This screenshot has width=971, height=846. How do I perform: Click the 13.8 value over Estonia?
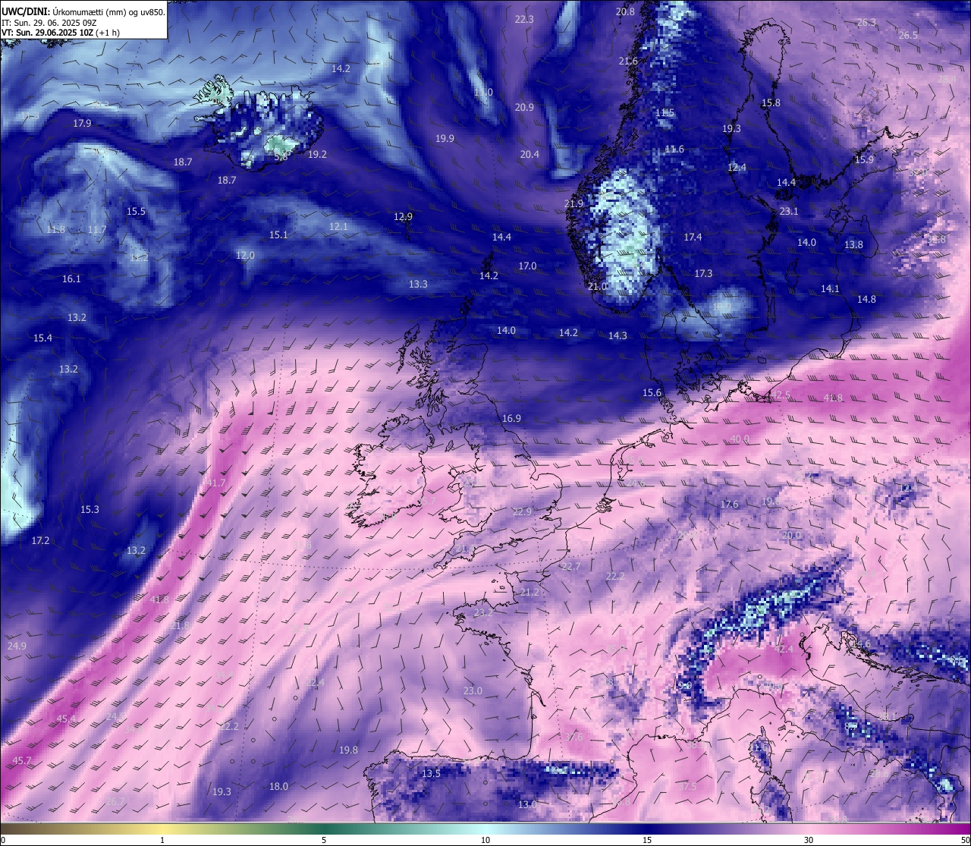pyautogui.click(x=853, y=244)
